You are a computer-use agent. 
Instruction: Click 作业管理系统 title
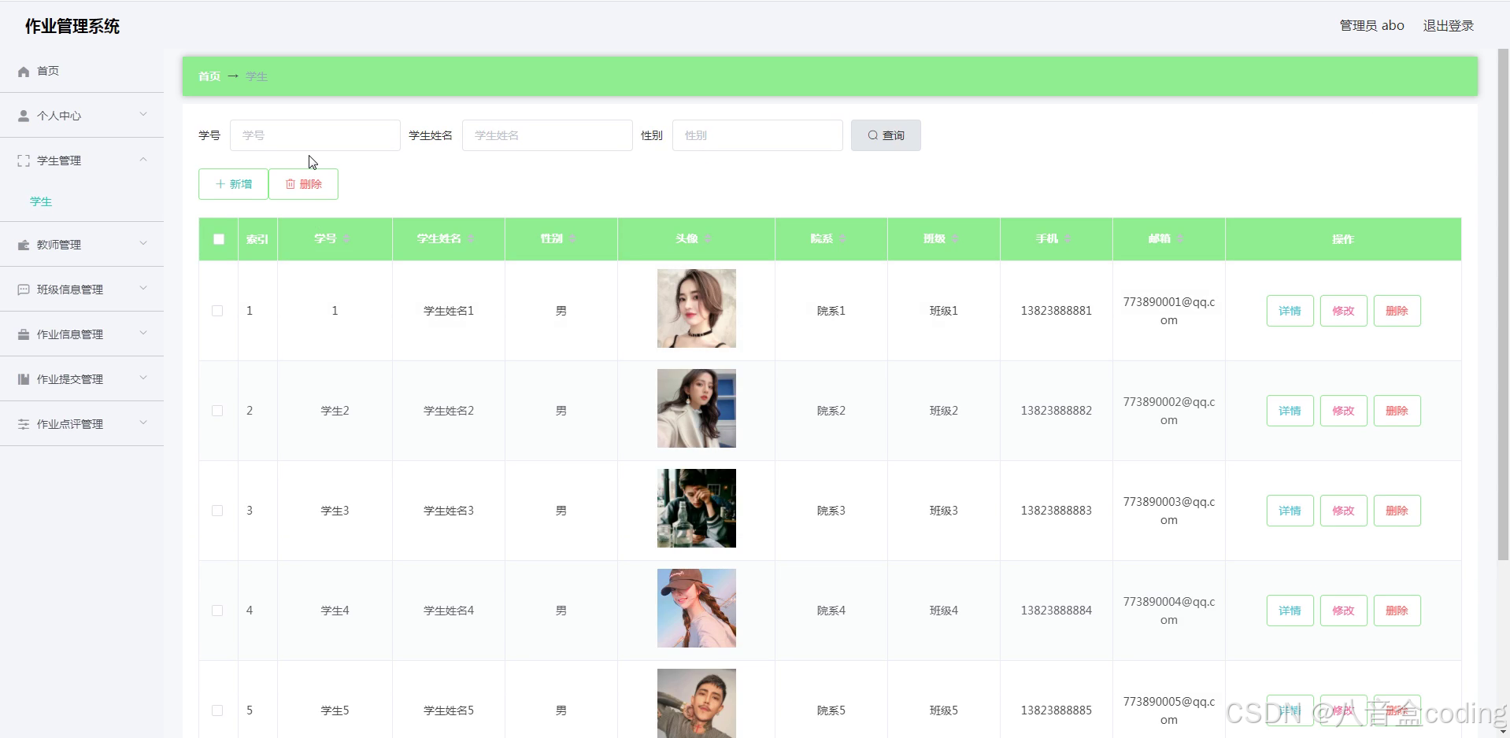(72, 27)
